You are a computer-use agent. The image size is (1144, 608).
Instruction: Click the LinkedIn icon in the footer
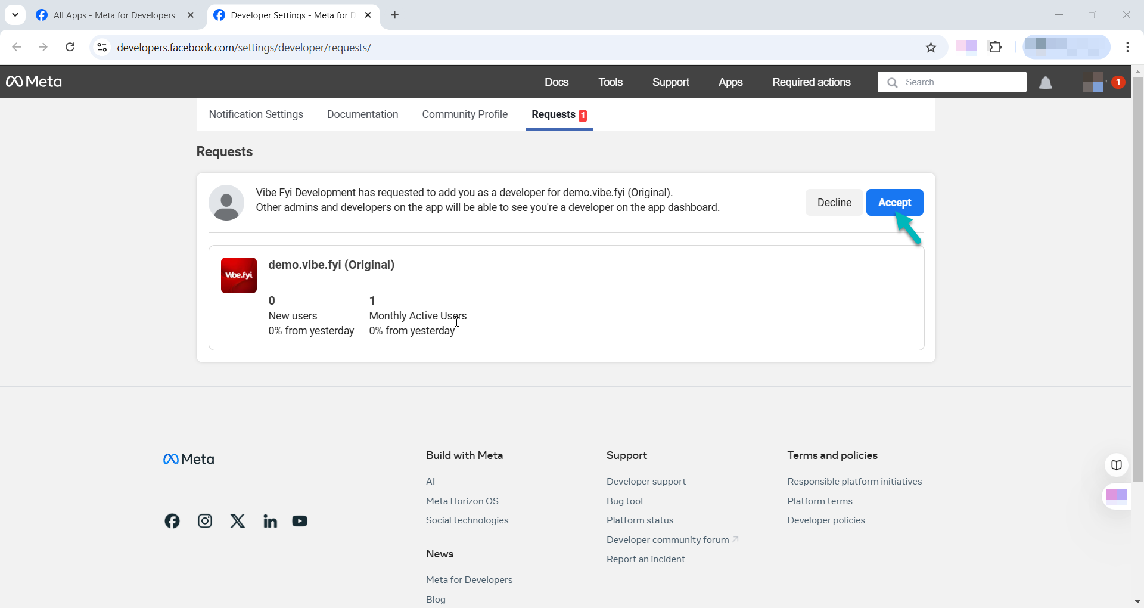270,521
